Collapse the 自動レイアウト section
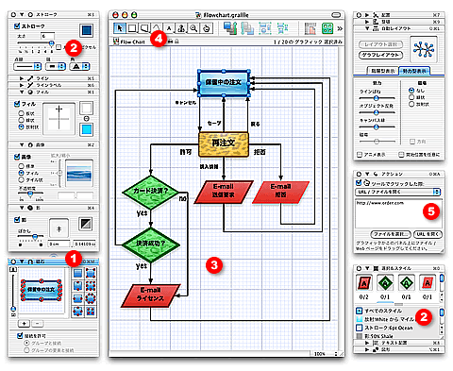The width and height of the screenshot is (453, 371). [x=367, y=28]
